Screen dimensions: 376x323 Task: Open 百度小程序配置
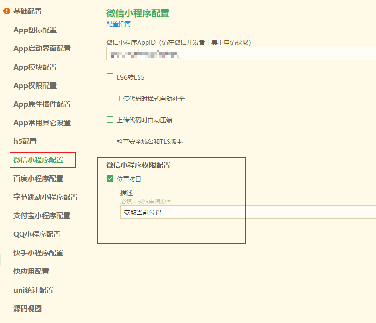(x=39, y=179)
